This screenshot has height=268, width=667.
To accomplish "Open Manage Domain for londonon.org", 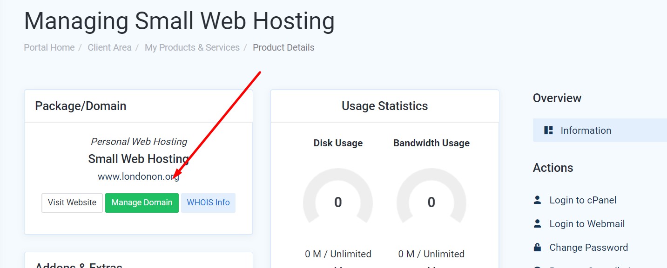I will click(142, 203).
